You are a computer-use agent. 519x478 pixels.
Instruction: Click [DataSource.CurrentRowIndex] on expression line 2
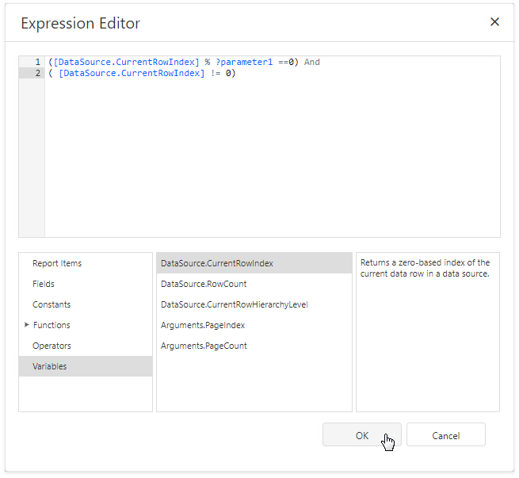click(132, 73)
